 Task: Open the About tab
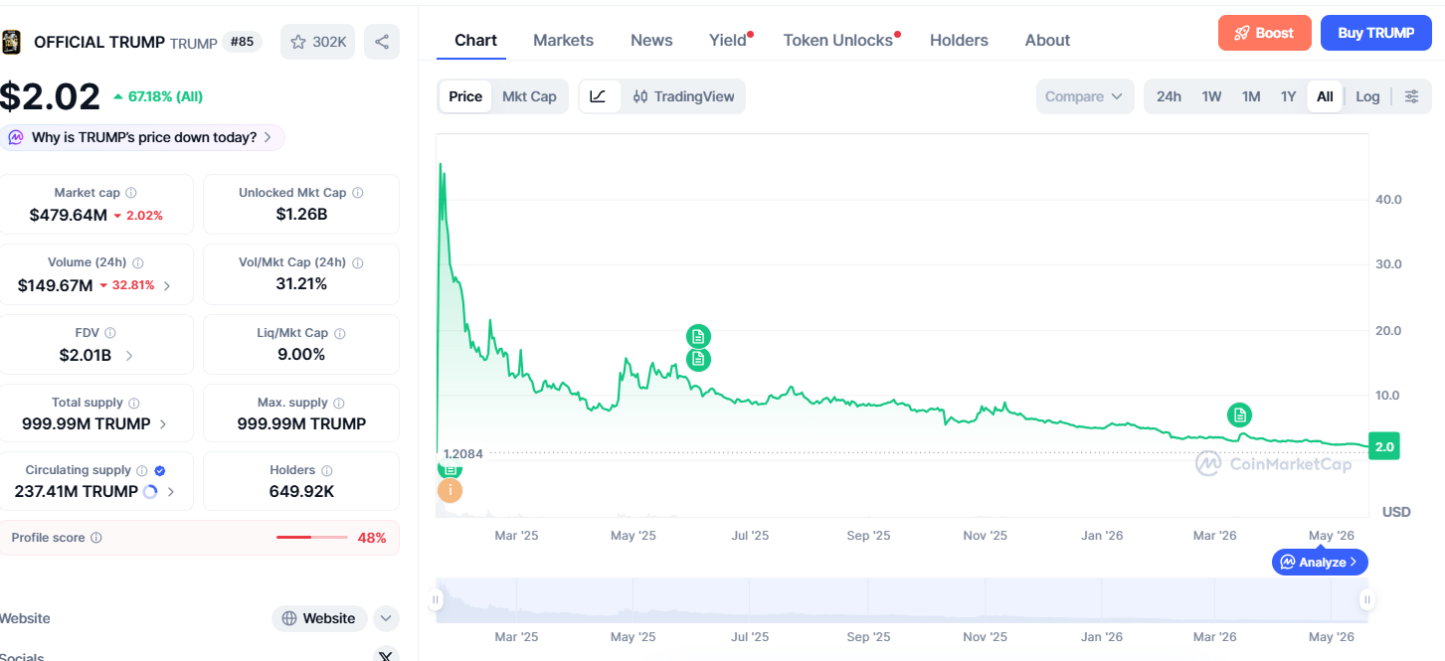point(1047,40)
